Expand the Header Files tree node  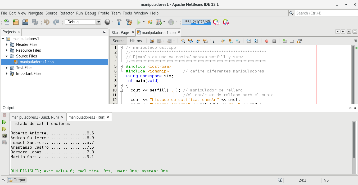pos(7,45)
